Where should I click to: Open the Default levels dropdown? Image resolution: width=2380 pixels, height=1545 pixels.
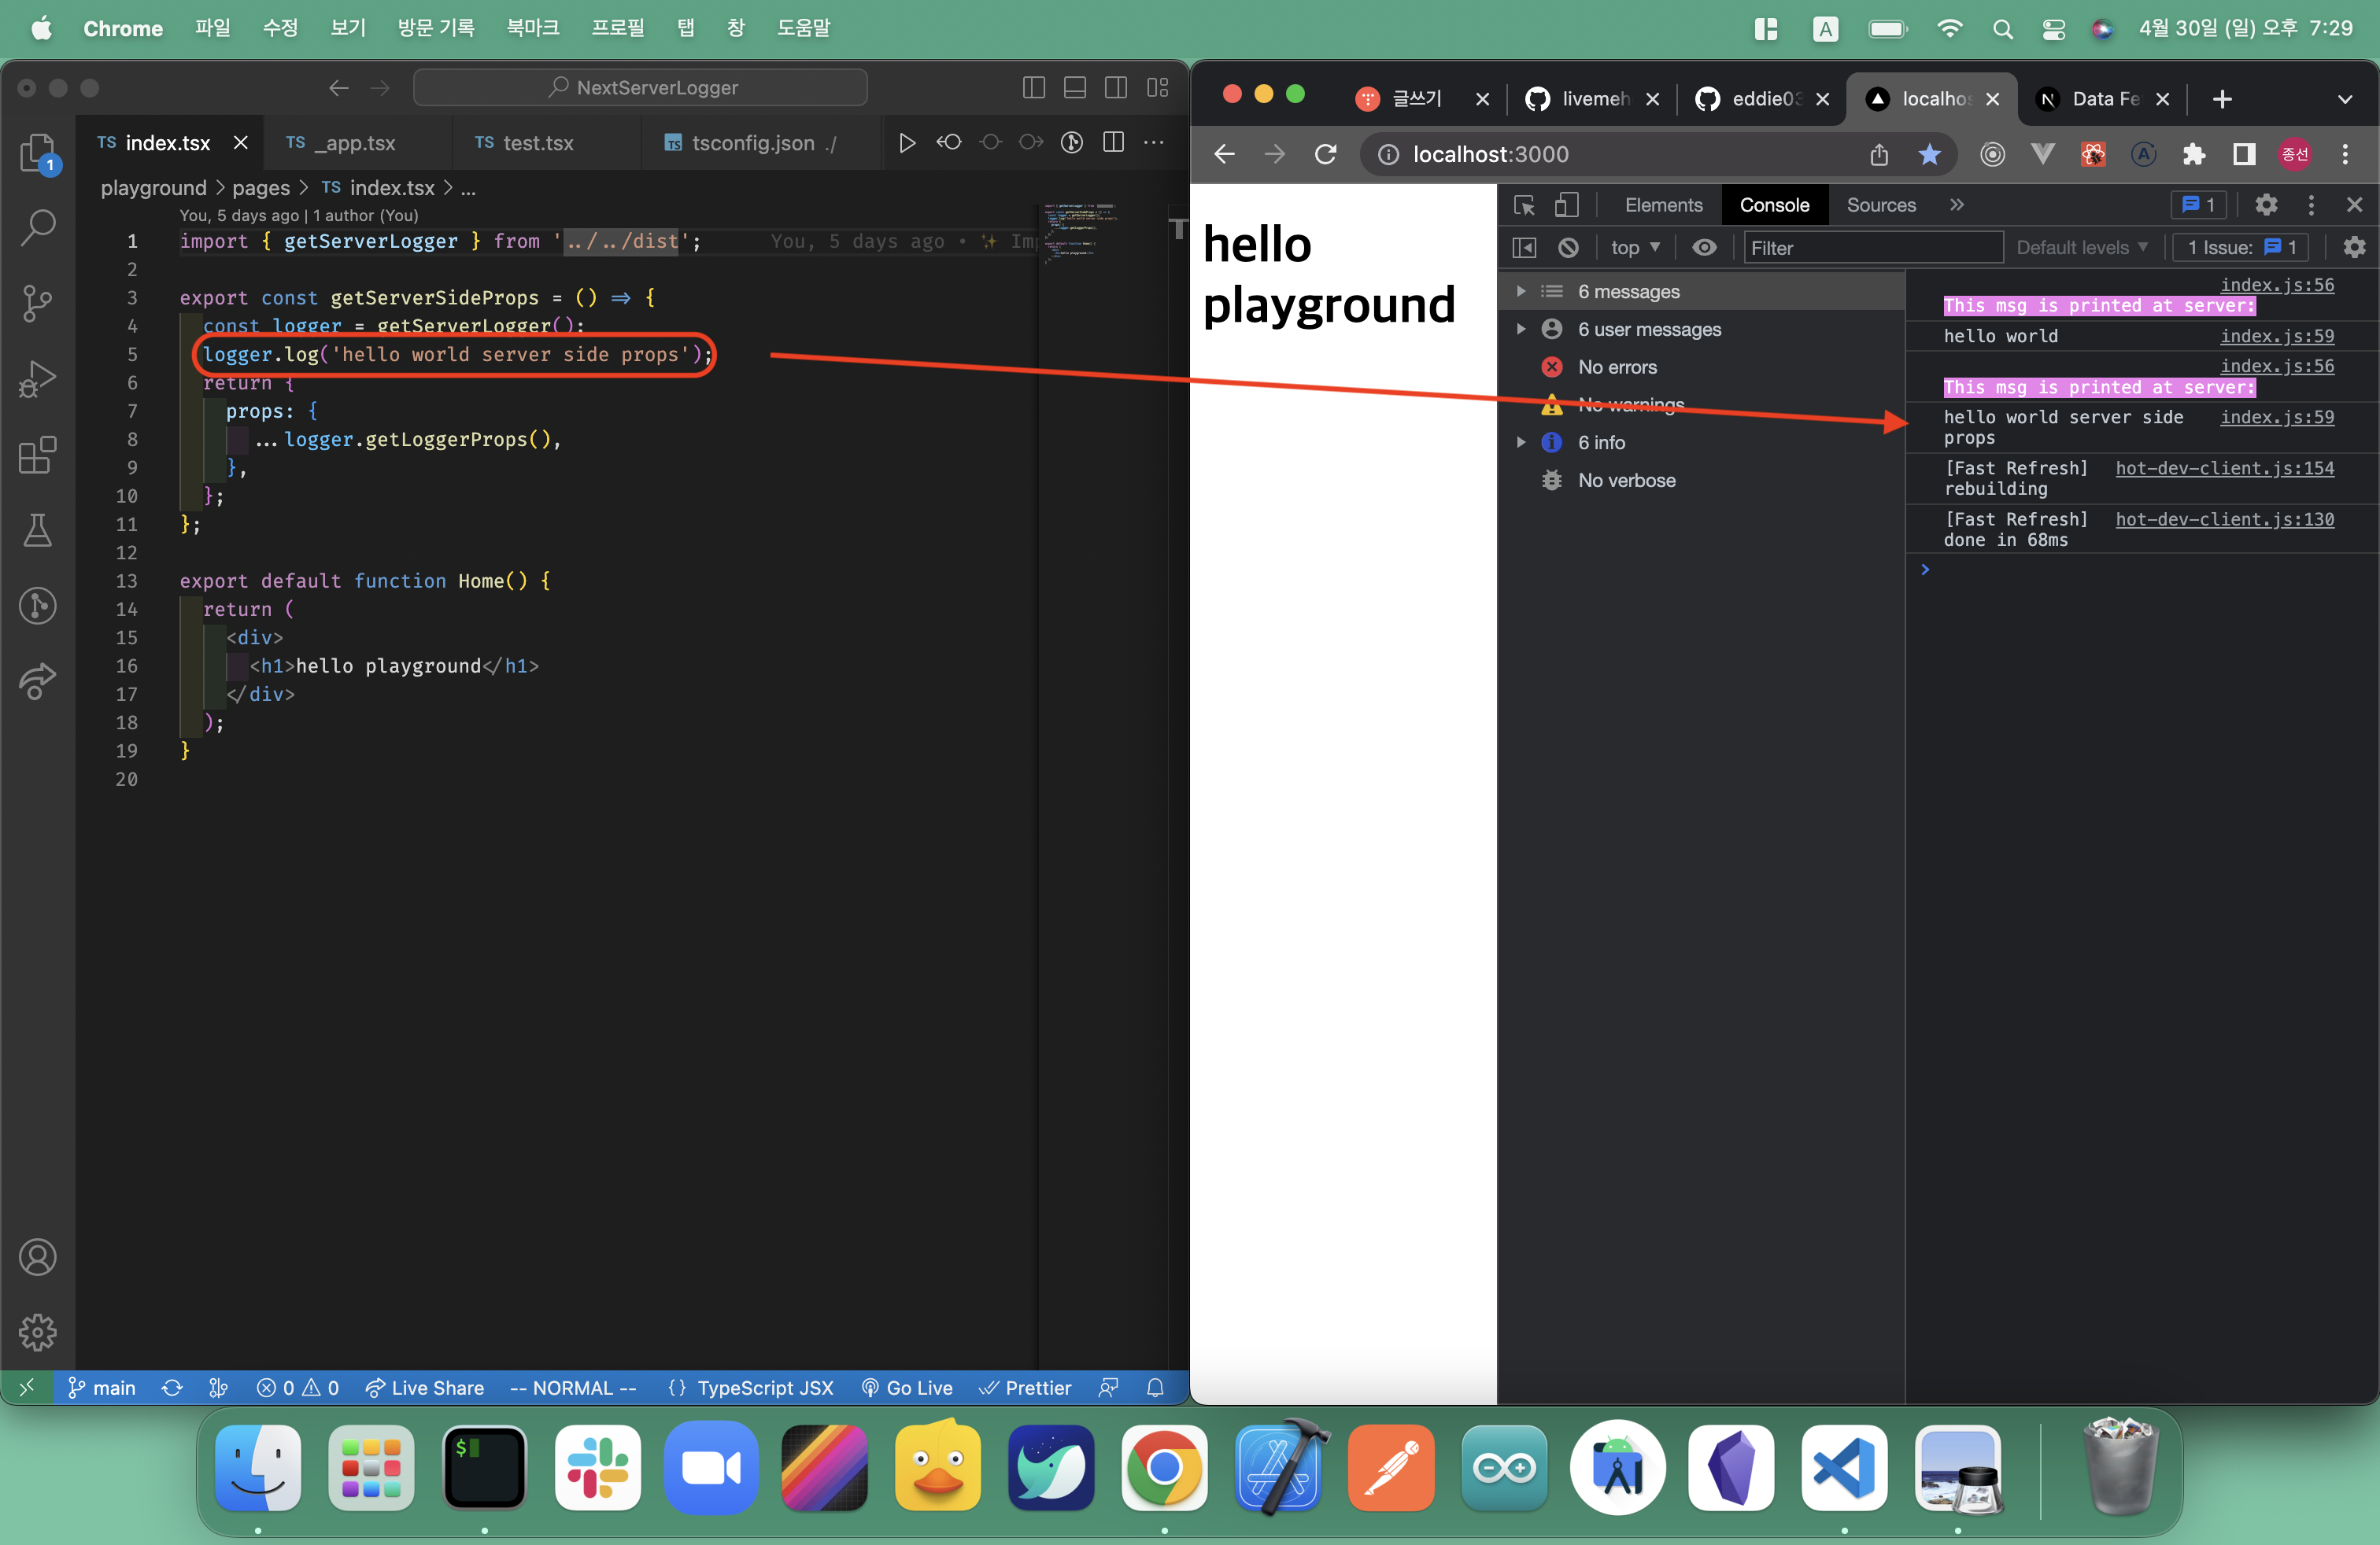pos(2080,248)
